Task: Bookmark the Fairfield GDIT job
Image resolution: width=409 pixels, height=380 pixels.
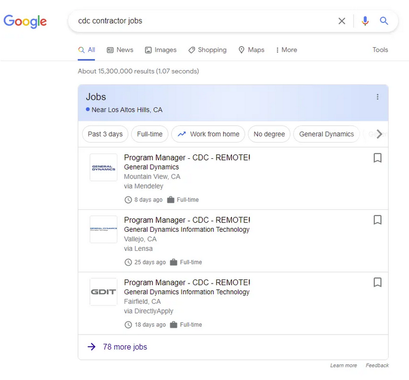Action: pos(378,282)
